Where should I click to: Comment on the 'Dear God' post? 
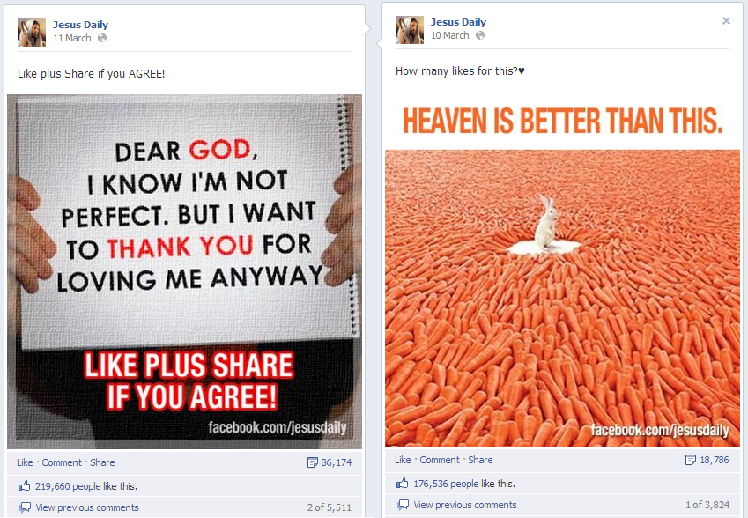(62, 462)
